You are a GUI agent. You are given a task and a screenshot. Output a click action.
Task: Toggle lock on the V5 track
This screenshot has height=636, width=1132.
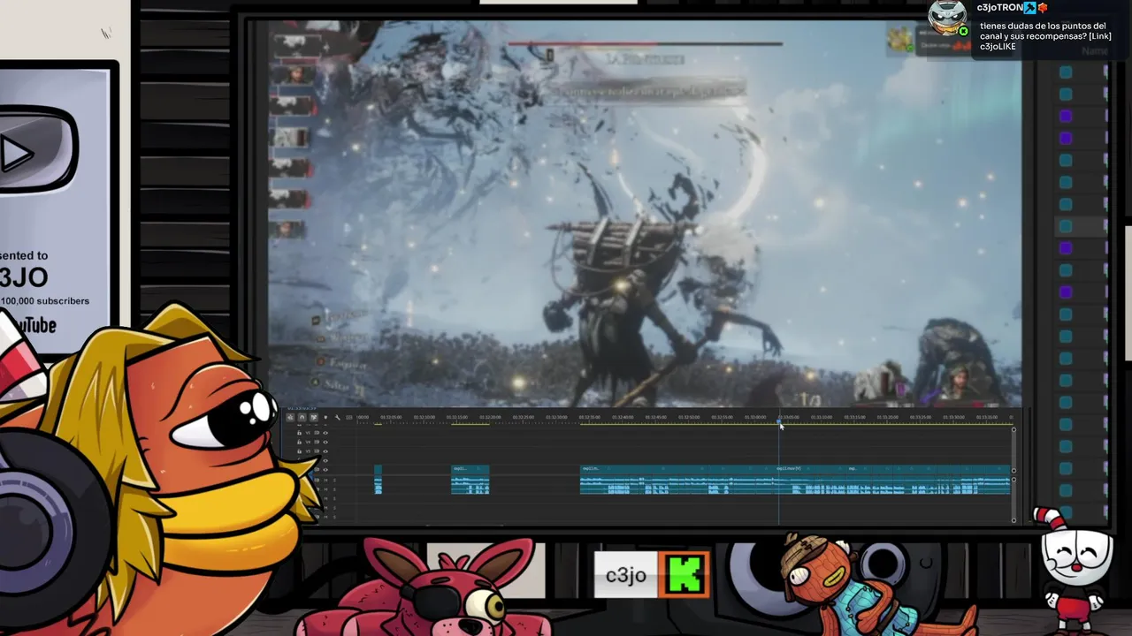point(299,433)
